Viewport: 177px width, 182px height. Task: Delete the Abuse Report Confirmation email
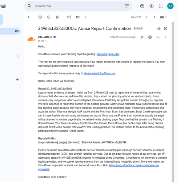[57, 17]
